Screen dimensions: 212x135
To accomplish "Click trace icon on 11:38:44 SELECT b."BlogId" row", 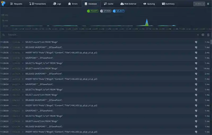I will click(x=196, y=116).
